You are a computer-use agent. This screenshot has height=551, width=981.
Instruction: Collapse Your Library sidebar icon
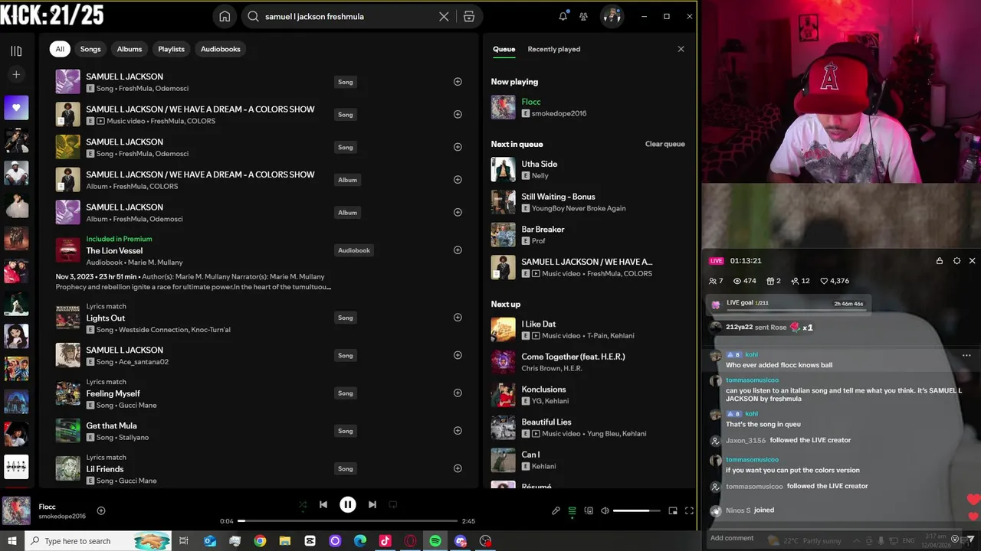click(16, 51)
